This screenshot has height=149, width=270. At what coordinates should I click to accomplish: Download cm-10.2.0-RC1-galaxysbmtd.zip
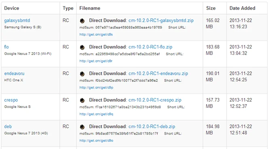point(161,21)
